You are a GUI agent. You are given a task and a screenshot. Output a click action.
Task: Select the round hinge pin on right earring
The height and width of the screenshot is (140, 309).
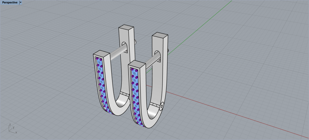[161, 106]
